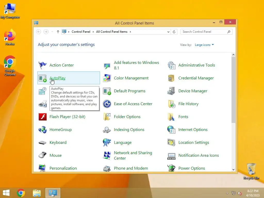The image size is (264, 198).
Task: Expand the chevron after Control Panel breadcrumb
Action: click(x=93, y=32)
